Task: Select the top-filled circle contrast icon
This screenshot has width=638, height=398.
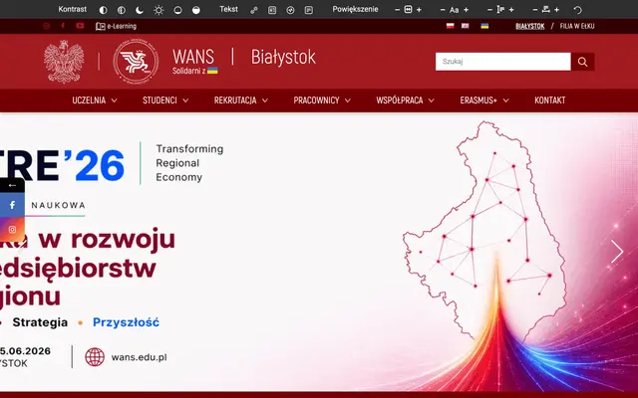Action: coord(196,10)
